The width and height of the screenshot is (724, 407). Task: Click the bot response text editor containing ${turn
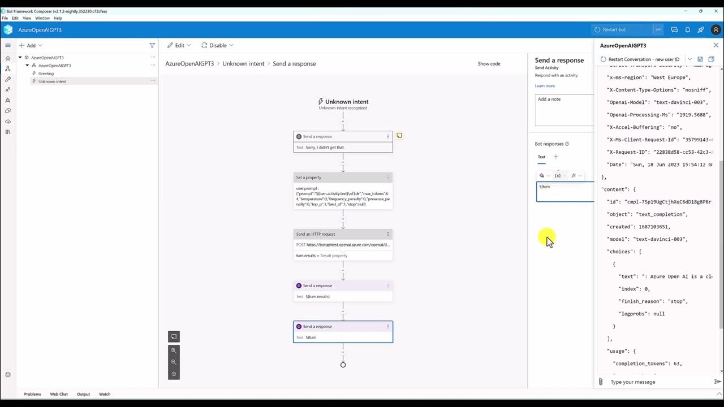point(565,192)
